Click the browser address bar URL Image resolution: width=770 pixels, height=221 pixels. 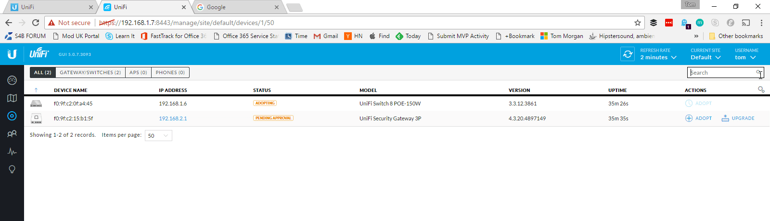point(186,23)
